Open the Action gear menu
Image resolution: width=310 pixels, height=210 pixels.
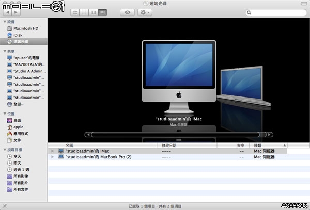click(145, 12)
